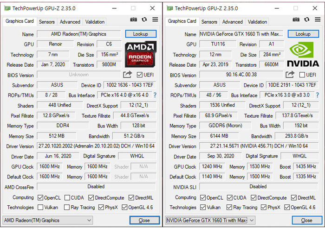The height and width of the screenshot is (228, 325).
Task: Open the AMD Radeon(TM) Graphics GPU selector dropdown
Action: click(48, 220)
